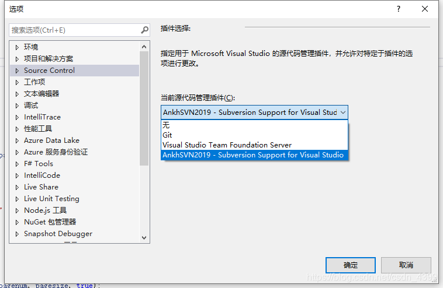Choose Git in plugin dropdown list

[x=254, y=135]
